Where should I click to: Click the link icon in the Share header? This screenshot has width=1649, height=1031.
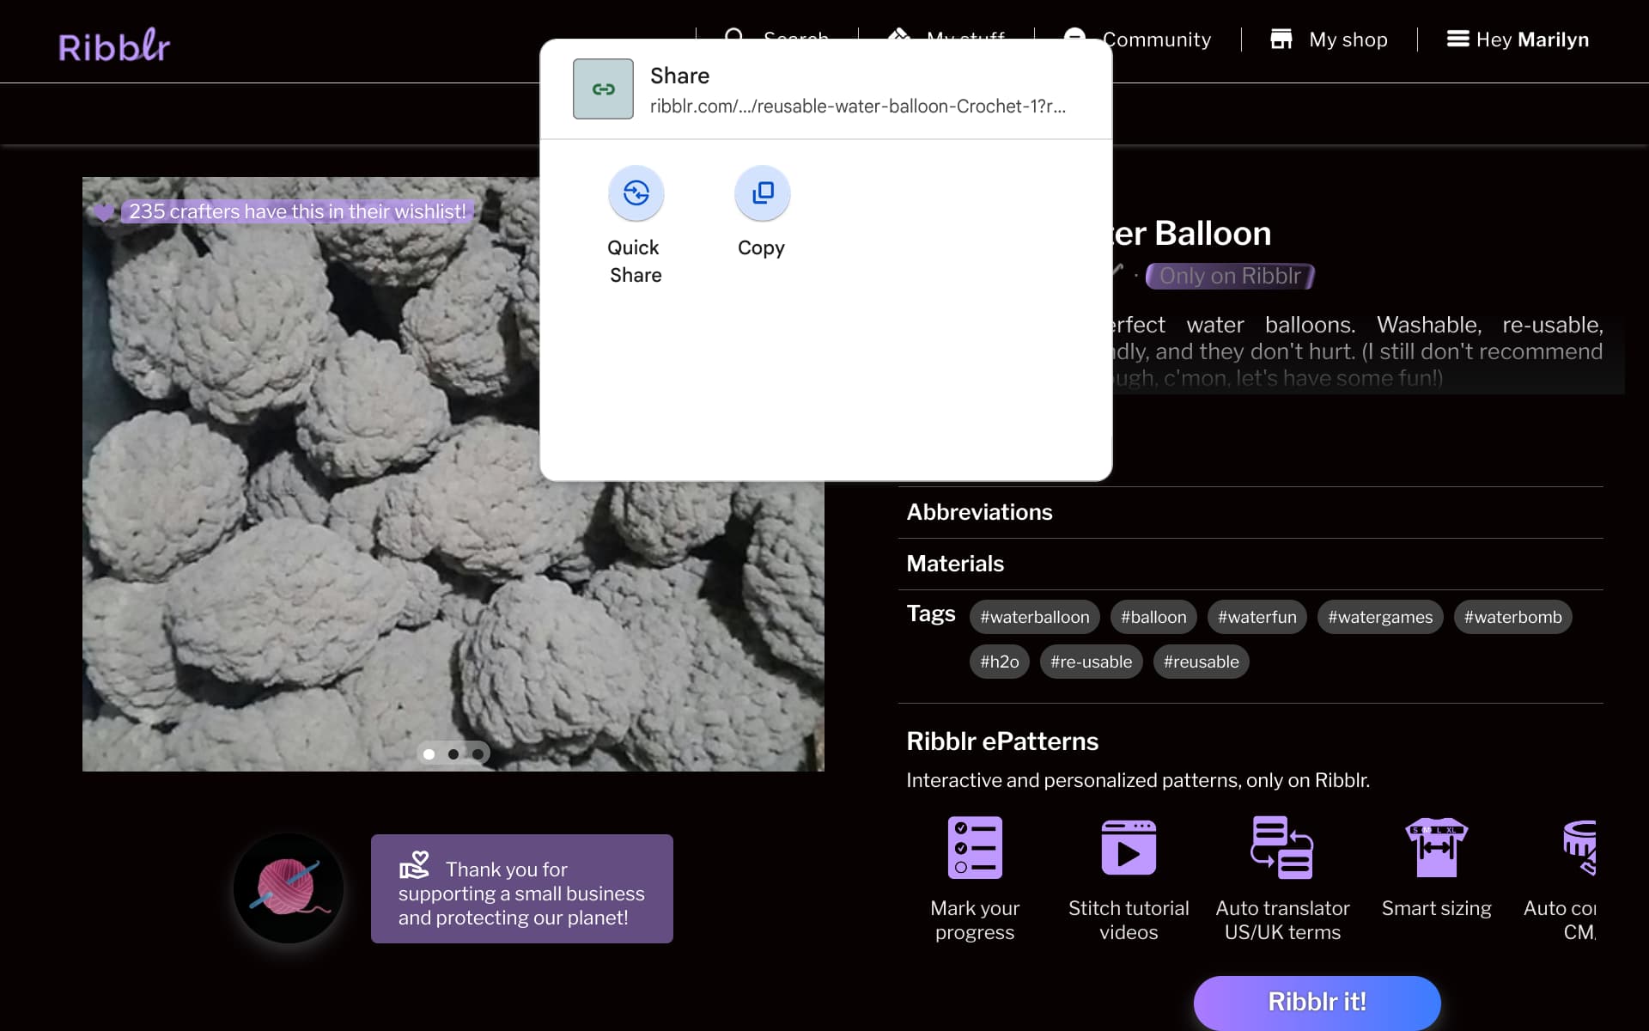point(603,88)
